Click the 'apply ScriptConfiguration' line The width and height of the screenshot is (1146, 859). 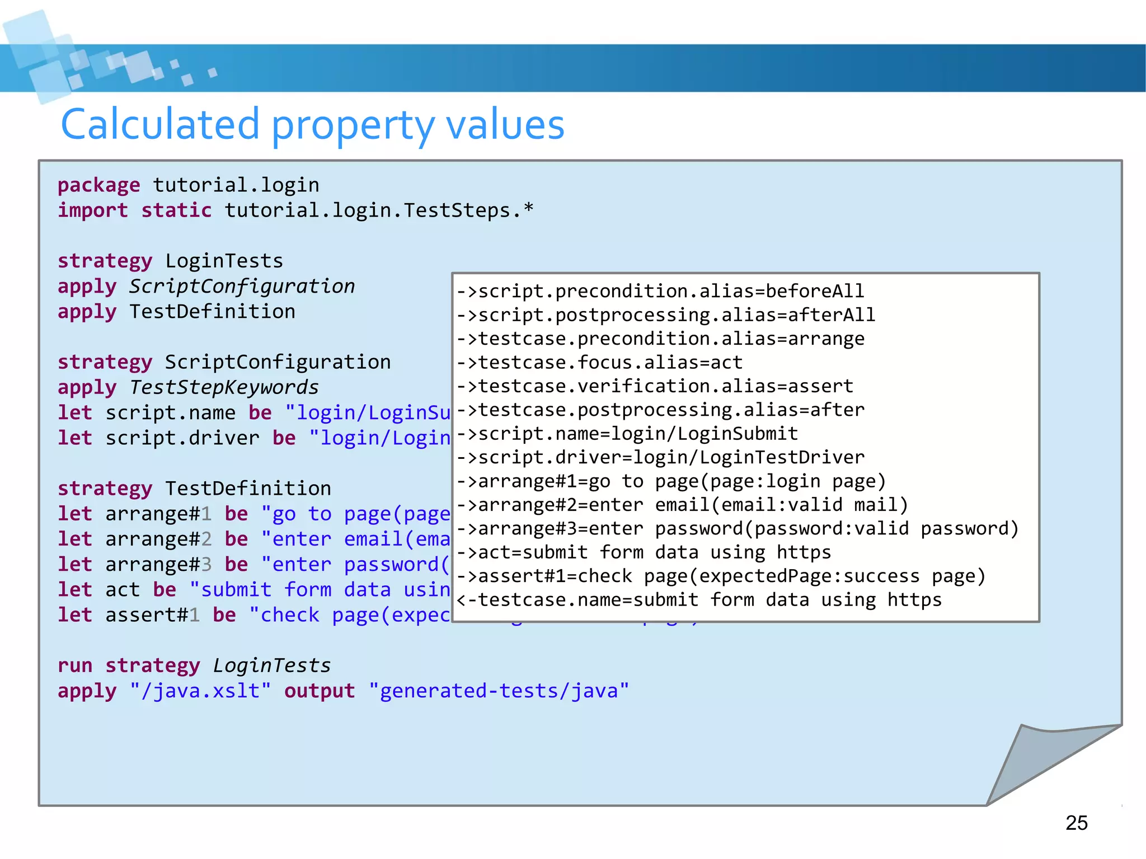tap(206, 287)
